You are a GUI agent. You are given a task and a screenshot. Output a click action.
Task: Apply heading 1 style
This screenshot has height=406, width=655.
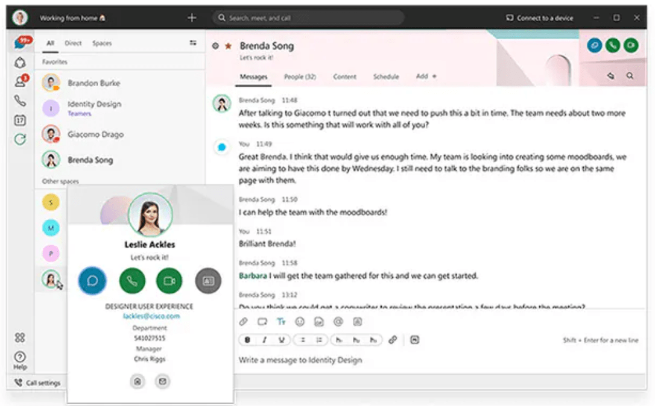(339, 340)
